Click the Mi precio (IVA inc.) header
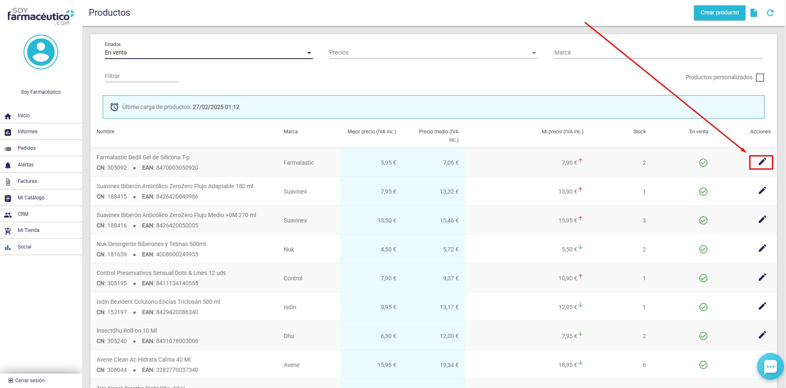Image resolution: width=786 pixels, height=388 pixels. pyautogui.click(x=562, y=132)
